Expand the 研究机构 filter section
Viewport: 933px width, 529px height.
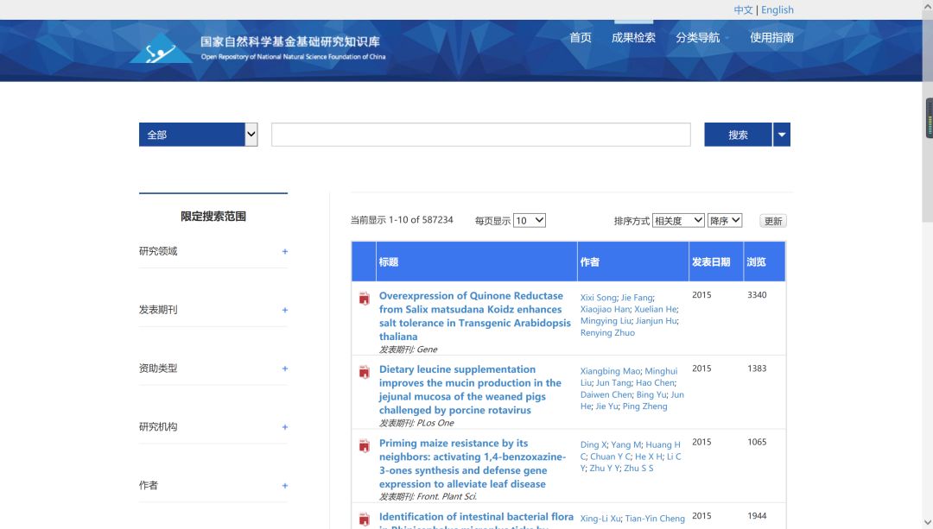click(x=284, y=426)
